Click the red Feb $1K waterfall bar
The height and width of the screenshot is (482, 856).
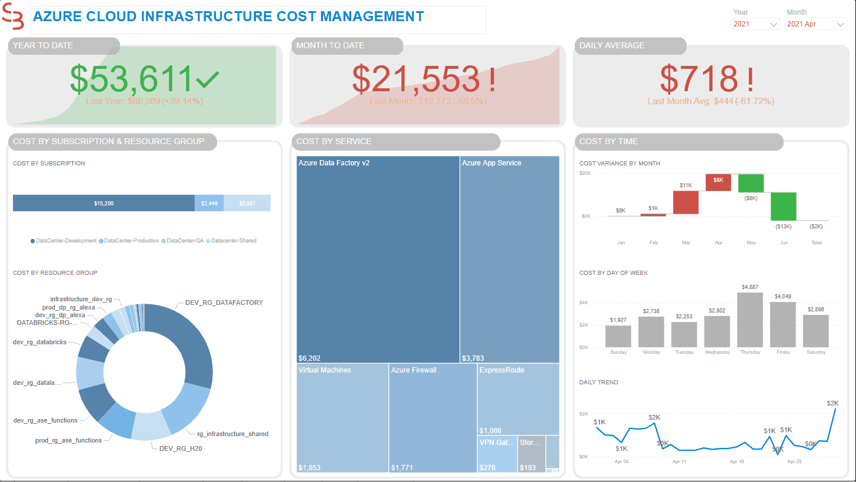click(653, 215)
